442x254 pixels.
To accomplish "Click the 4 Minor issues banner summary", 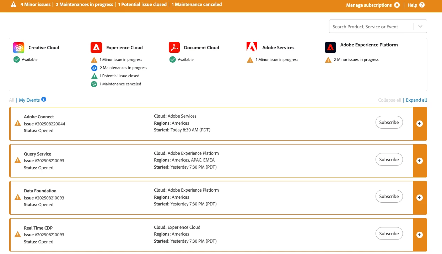I will click(x=35, y=5).
